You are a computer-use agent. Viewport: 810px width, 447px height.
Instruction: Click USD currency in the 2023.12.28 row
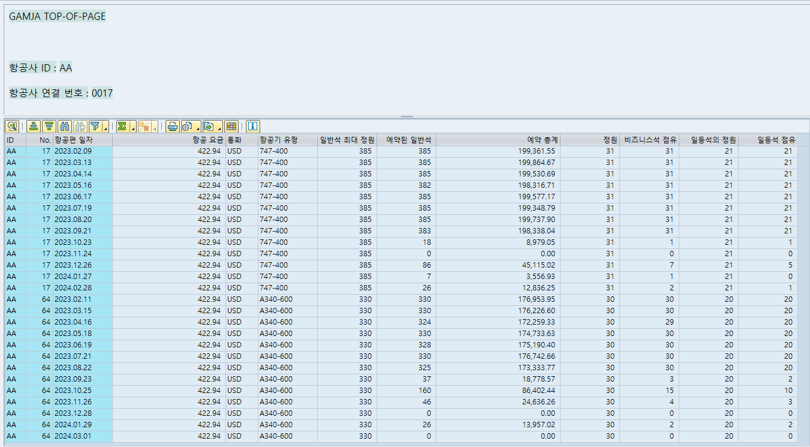[242, 413]
